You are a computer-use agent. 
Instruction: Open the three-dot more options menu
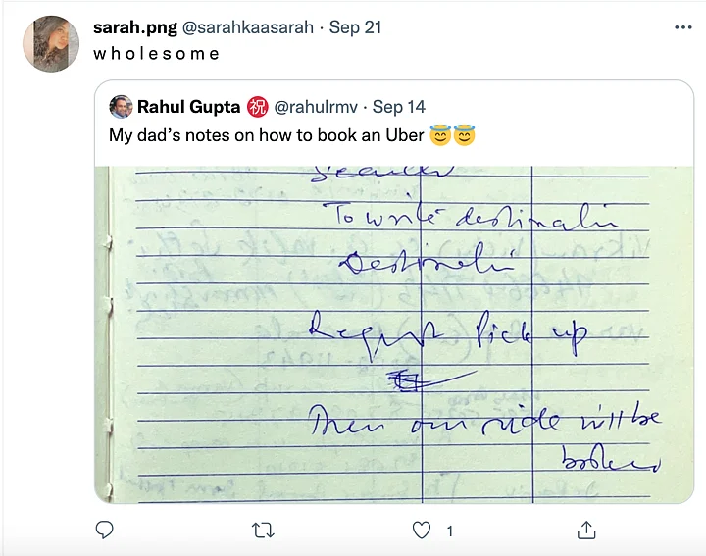(x=682, y=27)
